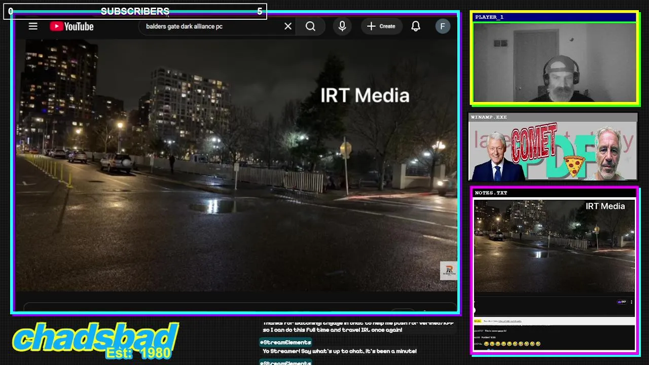Open the YouTube hamburger guide menu
The image size is (649, 365).
tap(33, 26)
